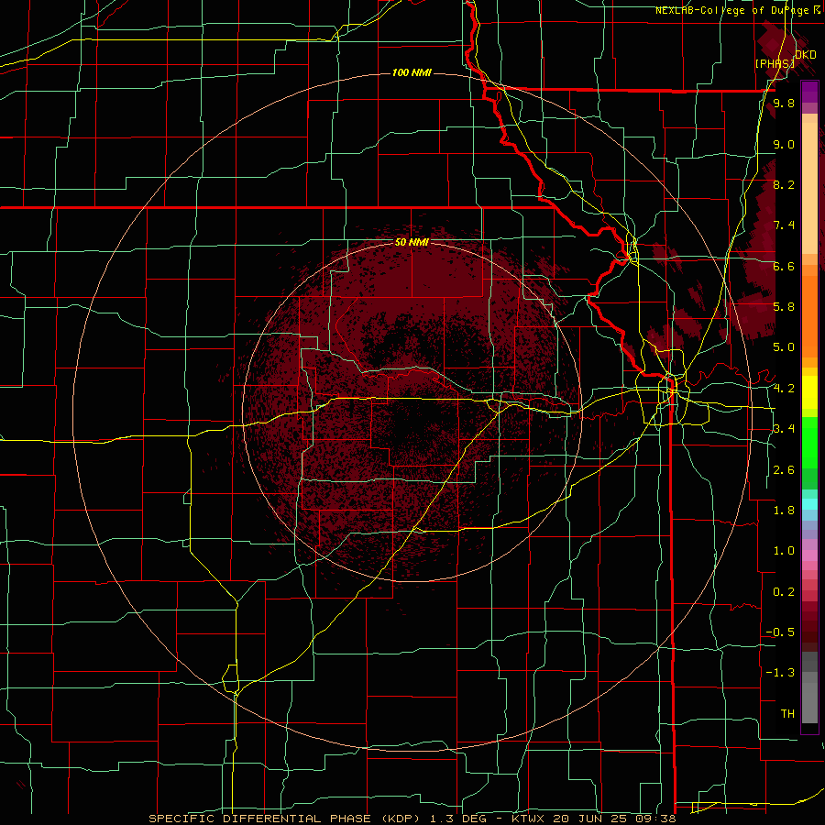Click the 3.4 scale value
Image resolution: width=825 pixels, height=825 pixels.
pyautogui.click(x=784, y=429)
